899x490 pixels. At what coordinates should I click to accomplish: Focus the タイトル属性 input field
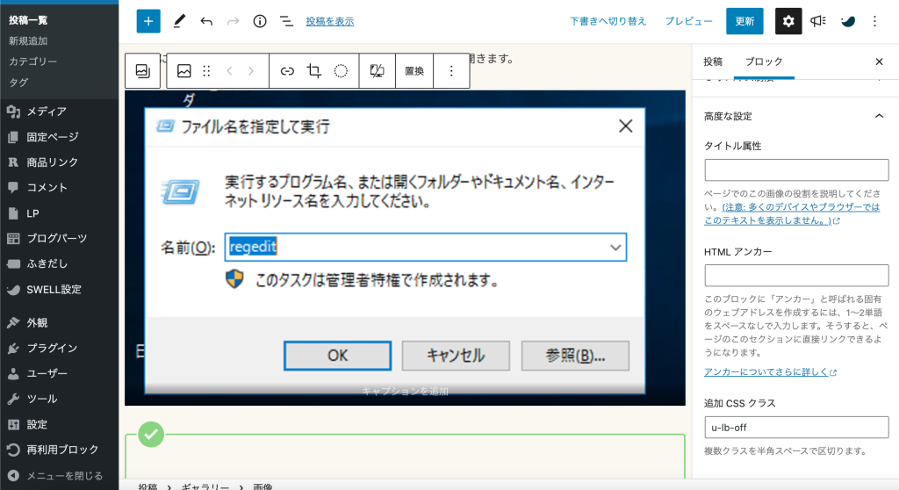click(x=796, y=169)
